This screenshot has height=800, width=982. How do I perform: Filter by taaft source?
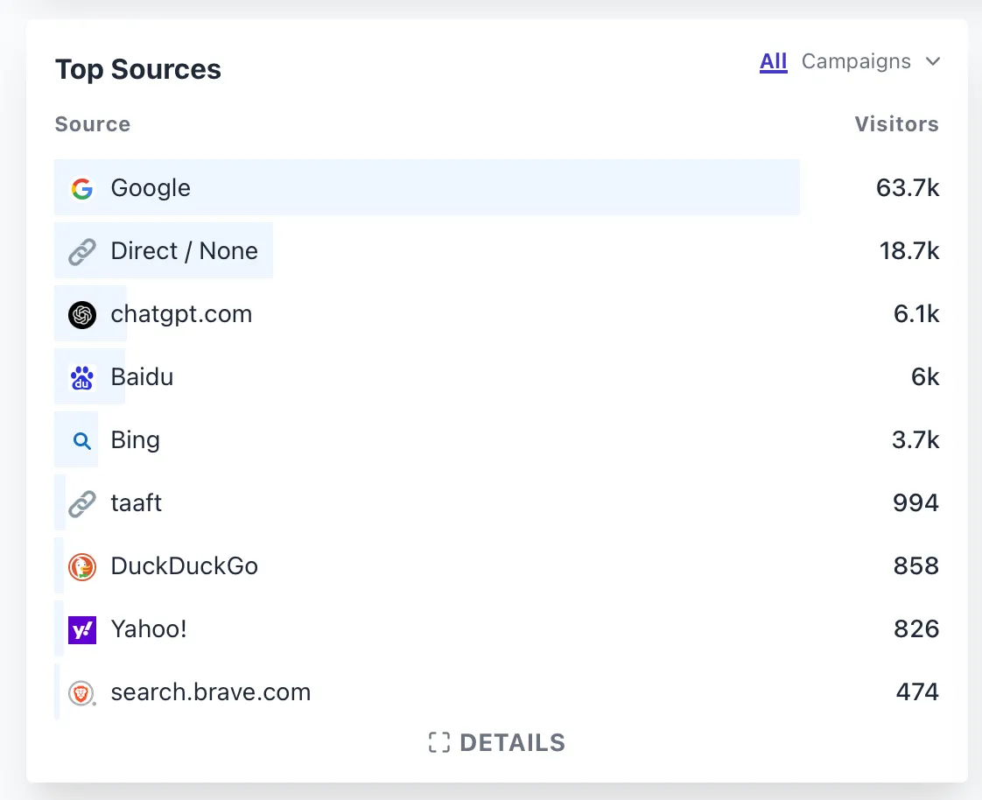click(137, 503)
